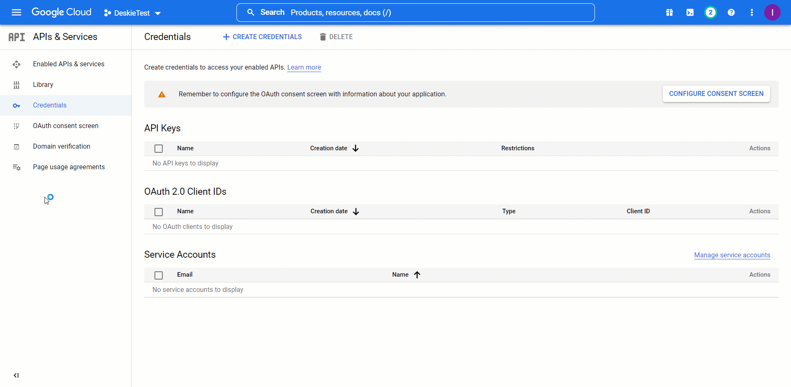The height and width of the screenshot is (387, 791).
Task: Open notifications badge showing 2
Action: (710, 12)
